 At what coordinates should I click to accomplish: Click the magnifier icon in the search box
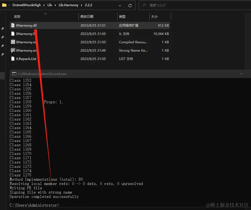[144, 5]
